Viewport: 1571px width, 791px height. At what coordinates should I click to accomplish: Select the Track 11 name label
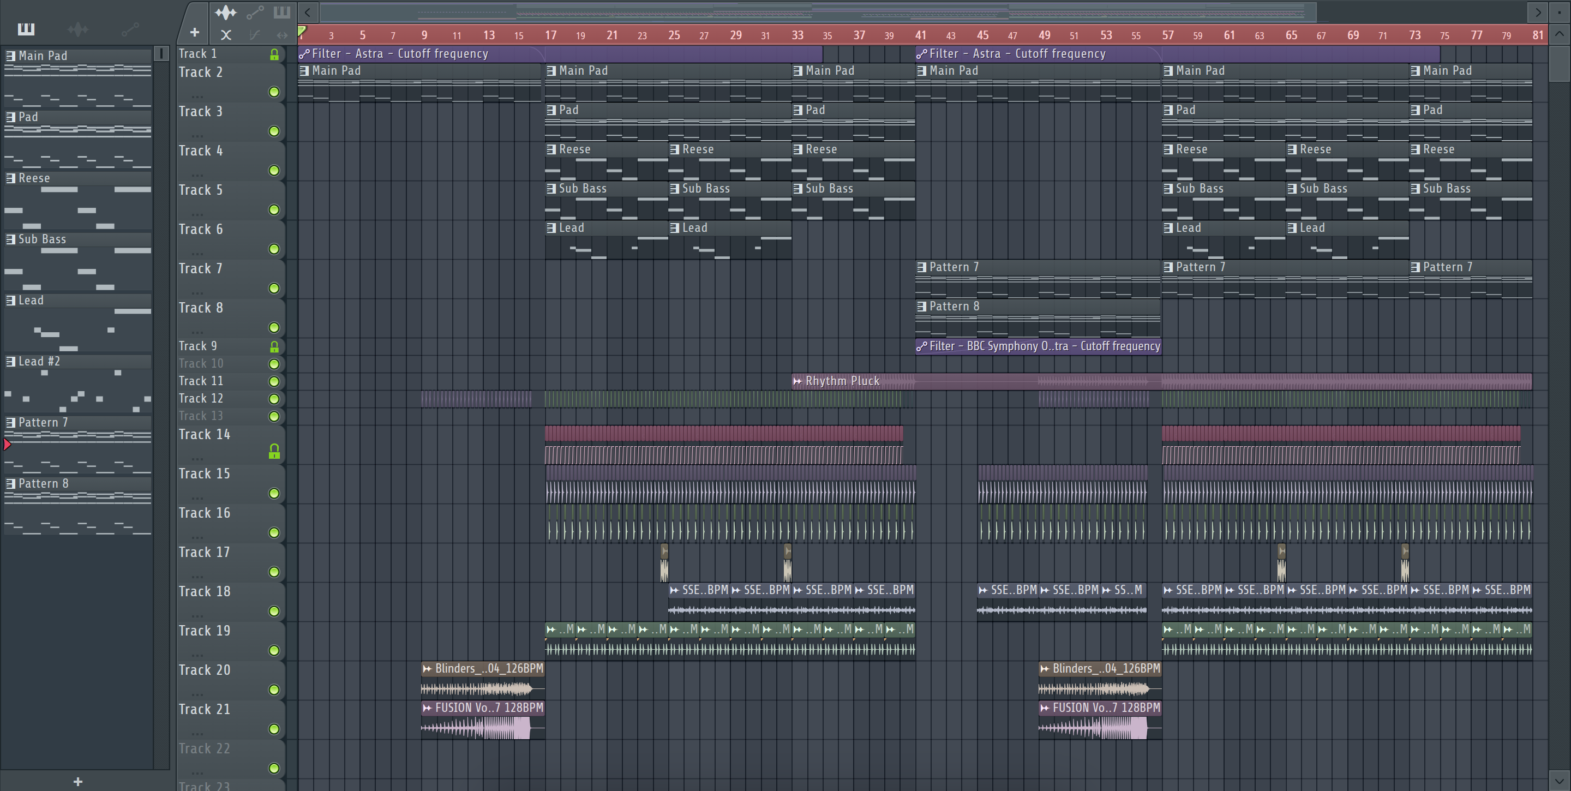[201, 381]
